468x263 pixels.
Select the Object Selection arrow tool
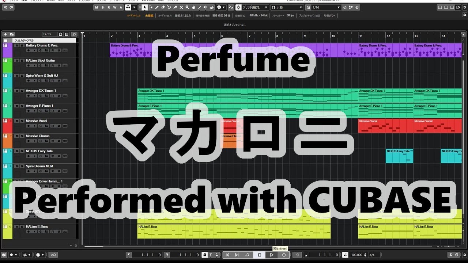click(145, 7)
